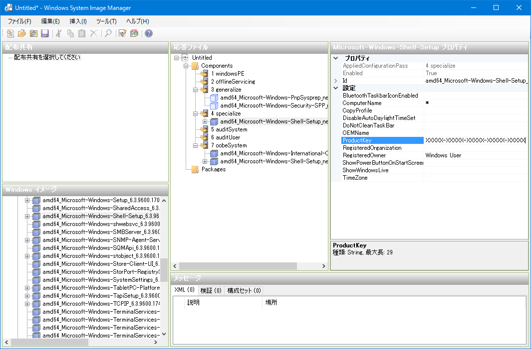
Task: Open Help via the question mark icon
Action: coord(149,33)
